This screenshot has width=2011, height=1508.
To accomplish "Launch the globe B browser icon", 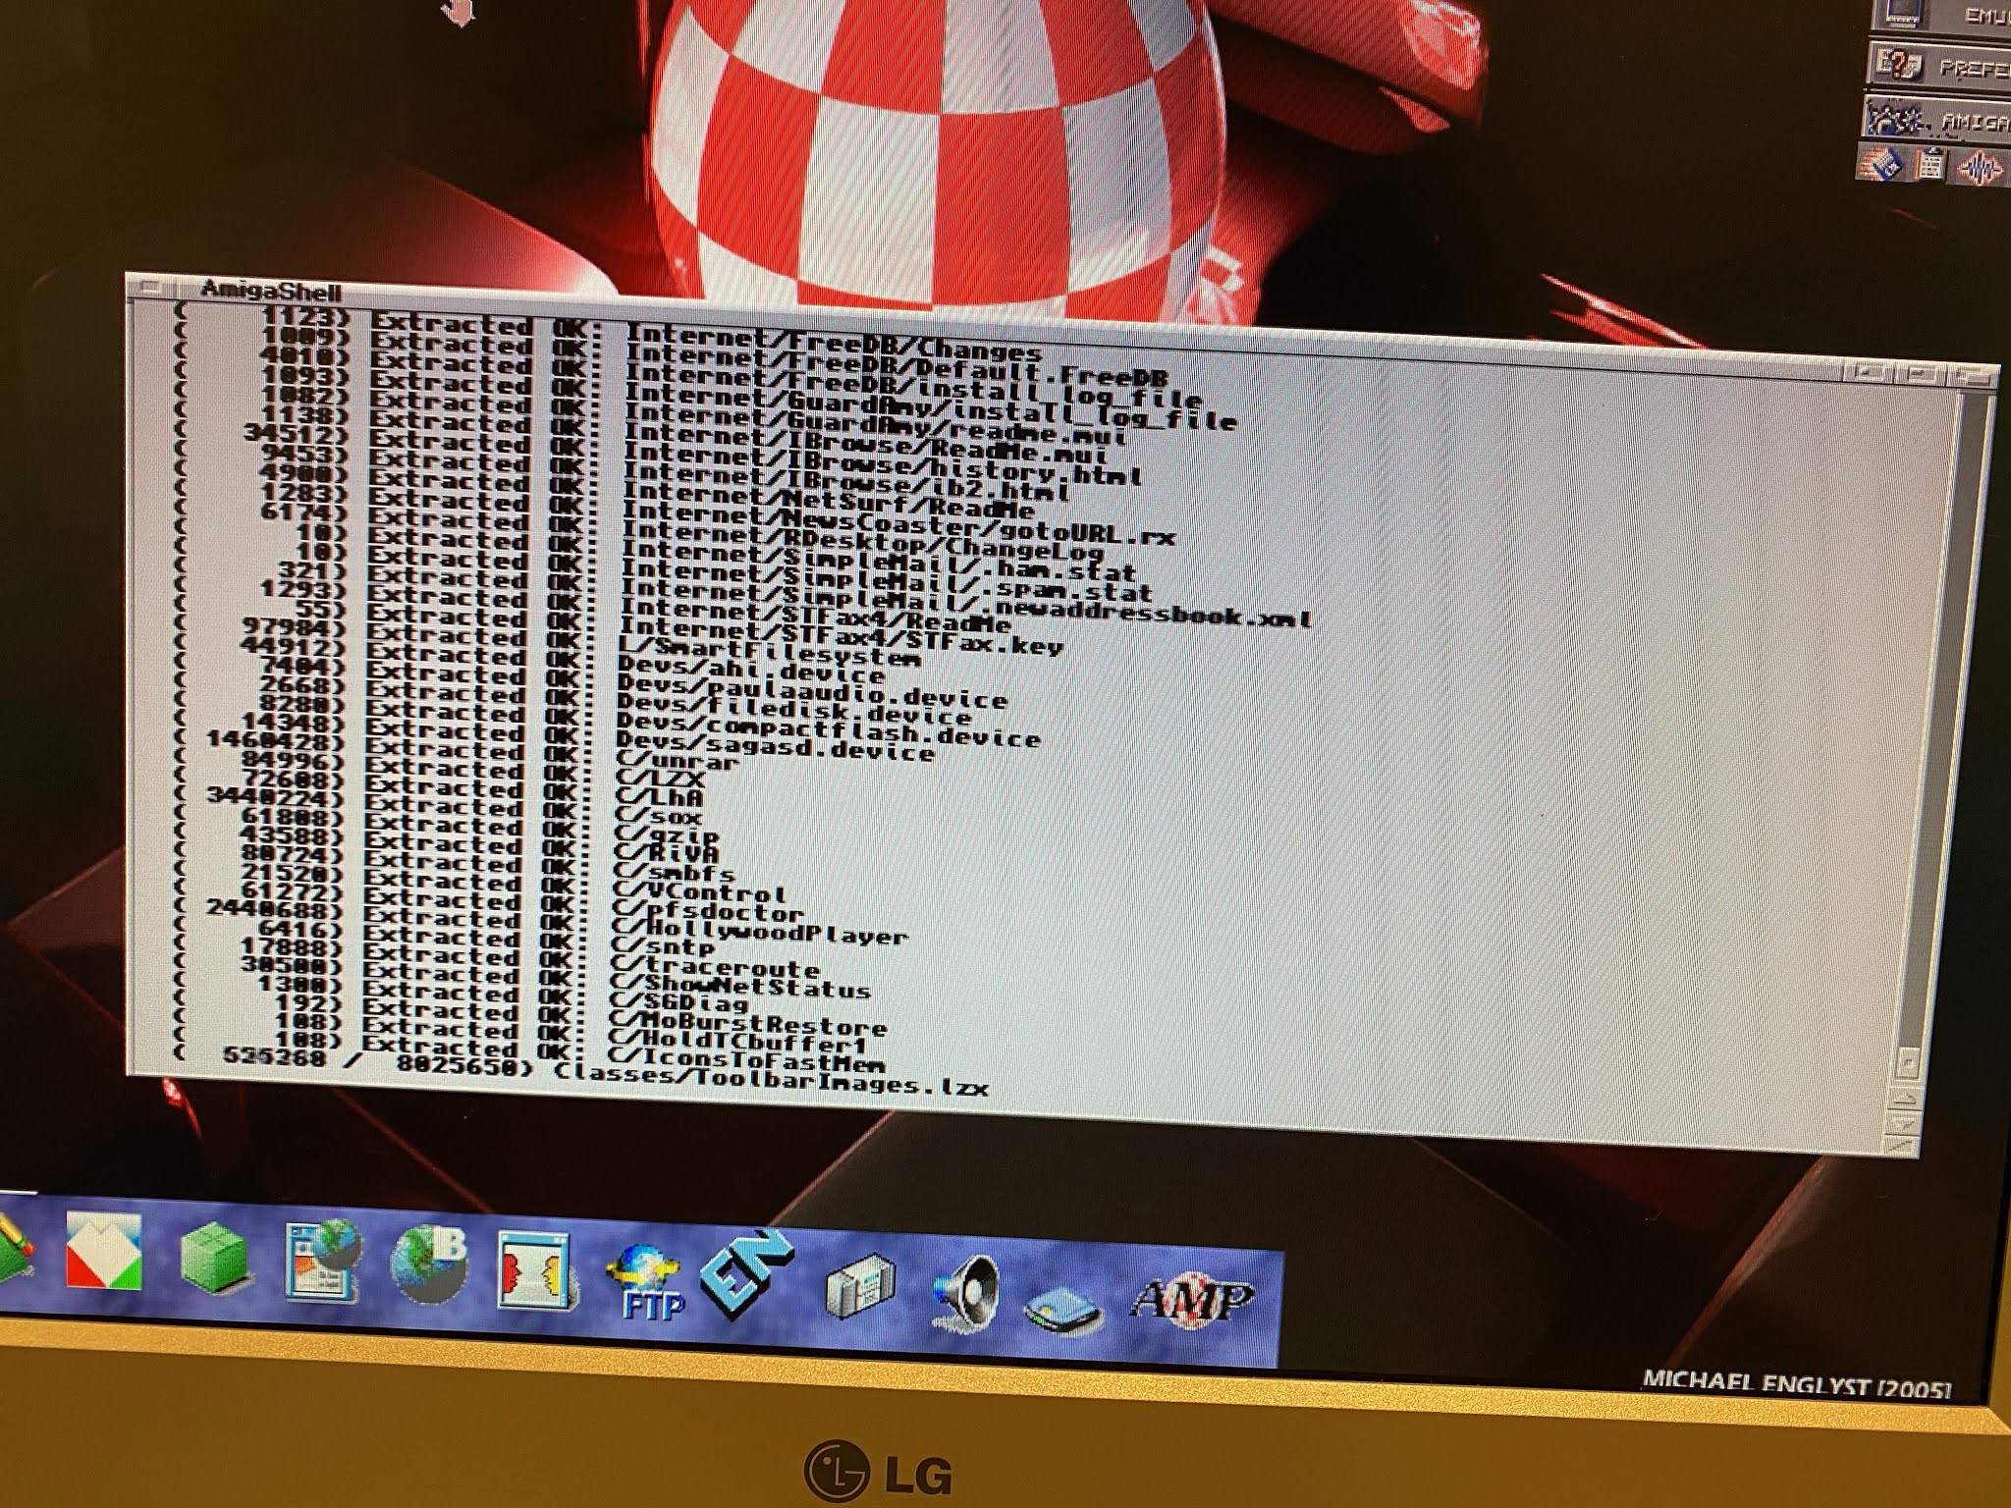I will click(430, 1266).
